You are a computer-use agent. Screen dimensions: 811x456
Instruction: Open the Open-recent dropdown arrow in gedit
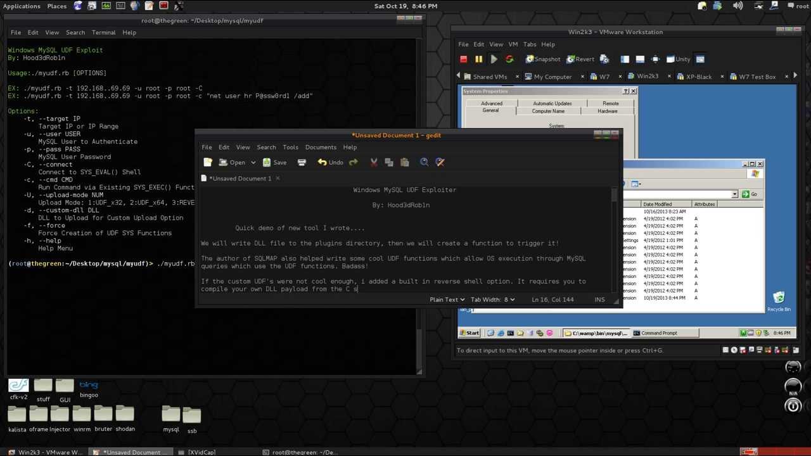click(253, 163)
